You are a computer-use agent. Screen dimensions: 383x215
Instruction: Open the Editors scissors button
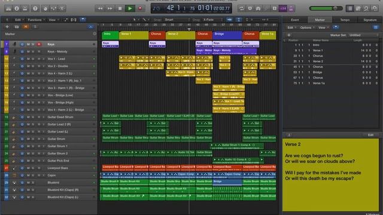coord(62,8)
